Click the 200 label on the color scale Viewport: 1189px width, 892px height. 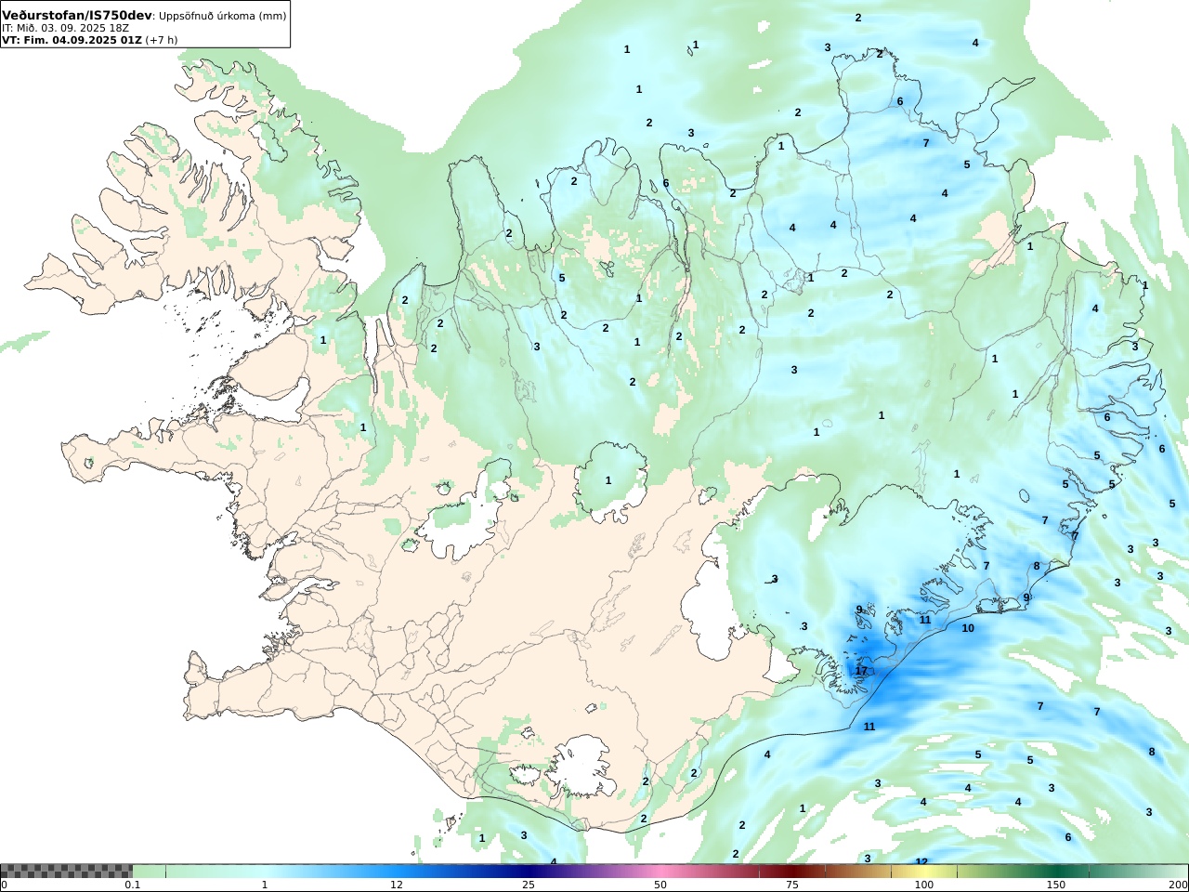1179,885
